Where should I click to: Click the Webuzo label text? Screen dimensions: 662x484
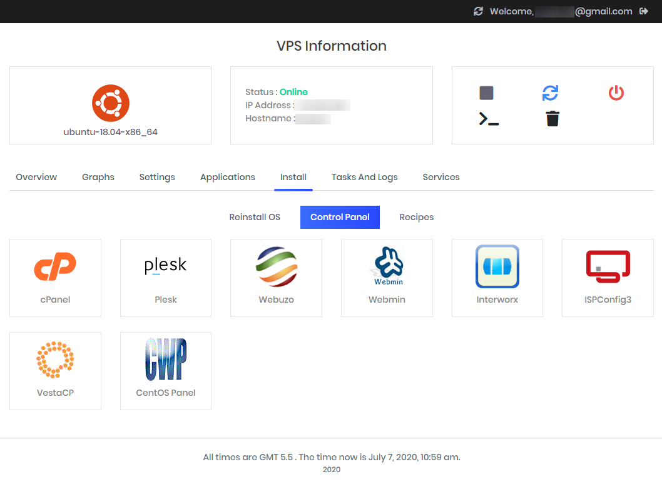click(276, 300)
